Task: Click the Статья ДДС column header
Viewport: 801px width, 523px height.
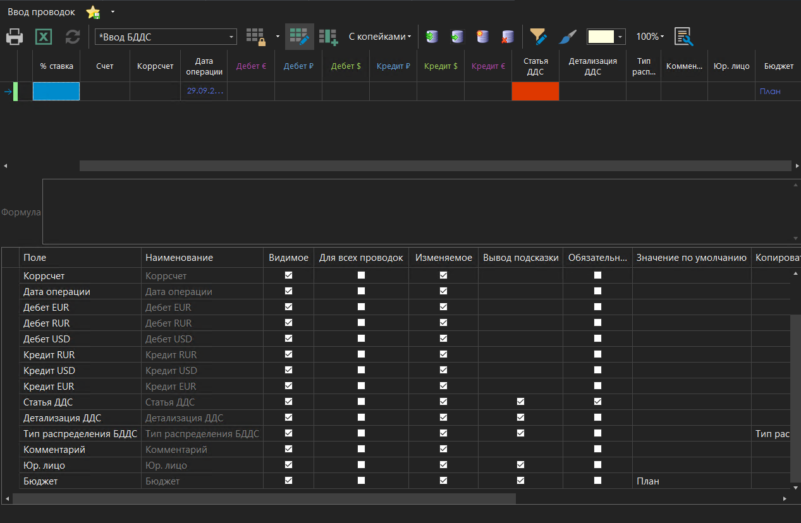Action: [535, 66]
